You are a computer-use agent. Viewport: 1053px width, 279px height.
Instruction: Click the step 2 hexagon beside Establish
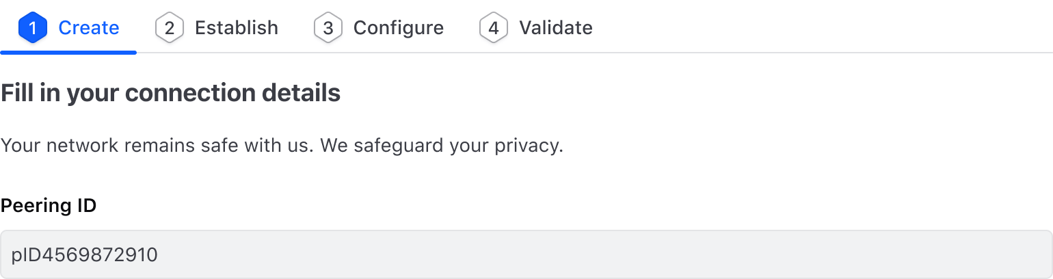pyautogui.click(x=169, y=28)
